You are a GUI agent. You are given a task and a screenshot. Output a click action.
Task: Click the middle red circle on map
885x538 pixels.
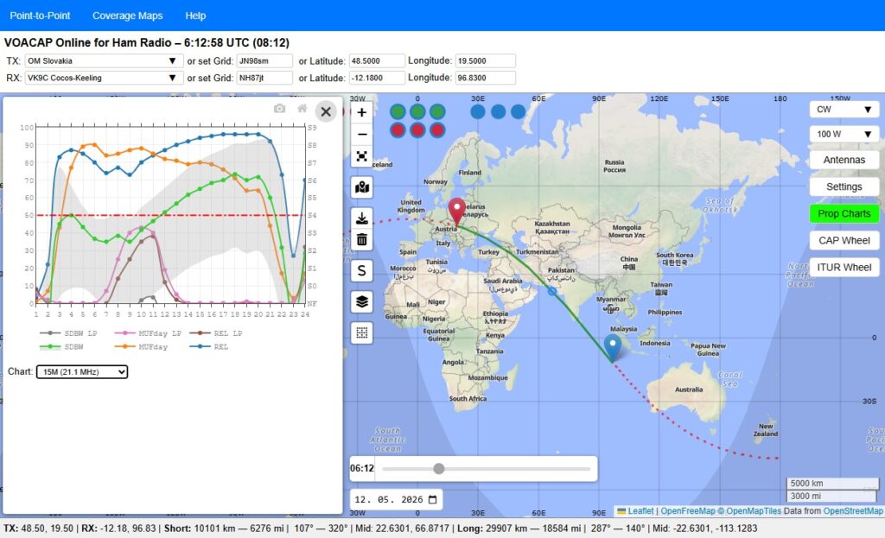[417, 130]
